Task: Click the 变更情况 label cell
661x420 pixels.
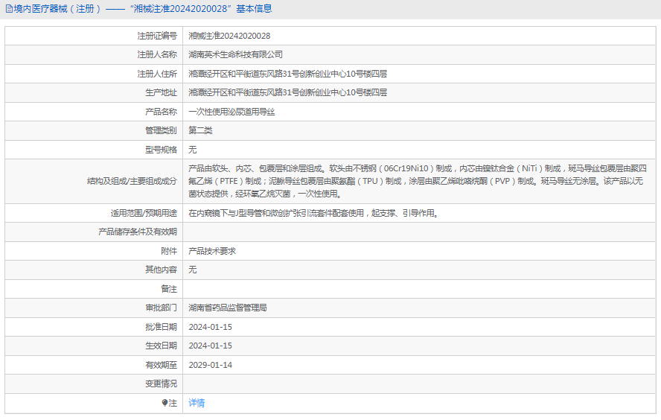Action: tap(94, 384)
